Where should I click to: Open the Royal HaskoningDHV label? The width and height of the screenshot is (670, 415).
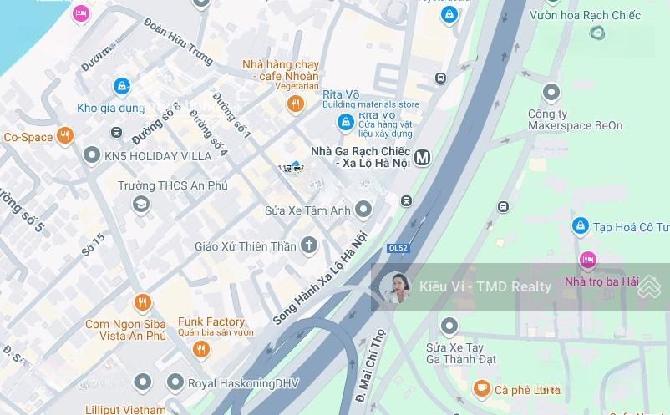[x=243, y=383]
